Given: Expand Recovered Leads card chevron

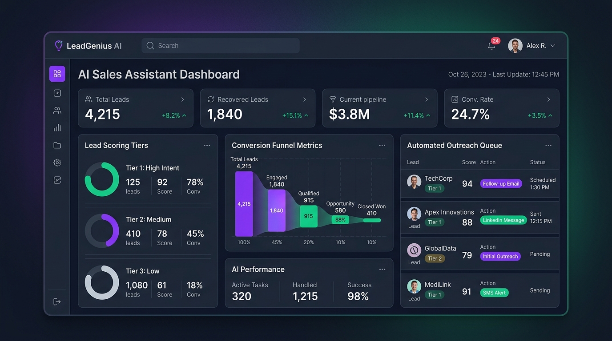Looking at the screenshot, I should [305, 99].
